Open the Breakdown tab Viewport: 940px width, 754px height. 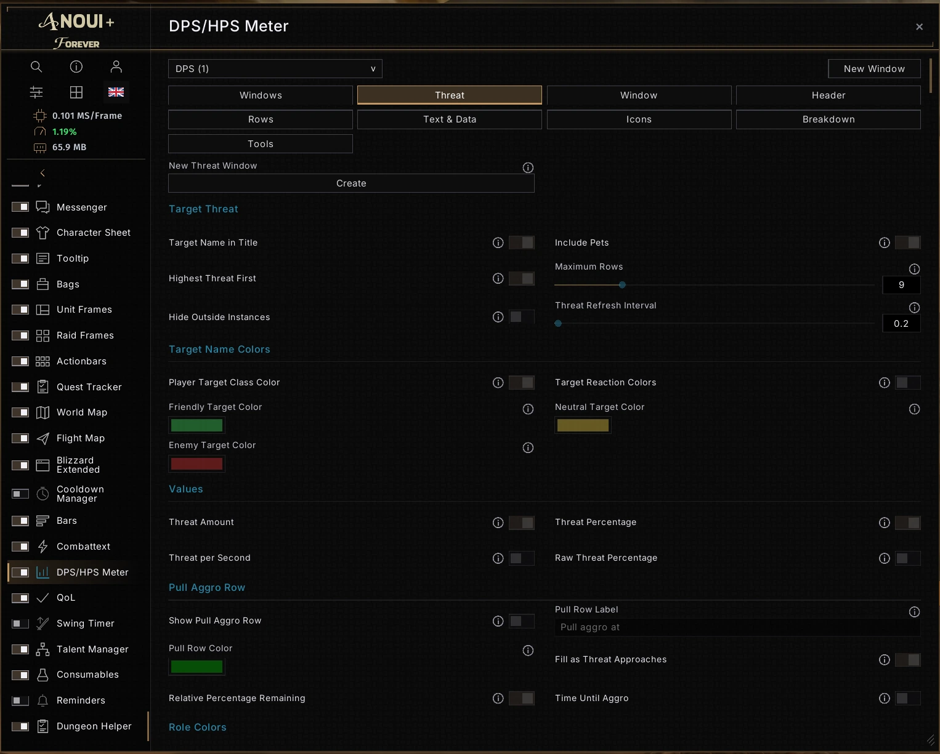pyautogui.click(x=829, y=119)
